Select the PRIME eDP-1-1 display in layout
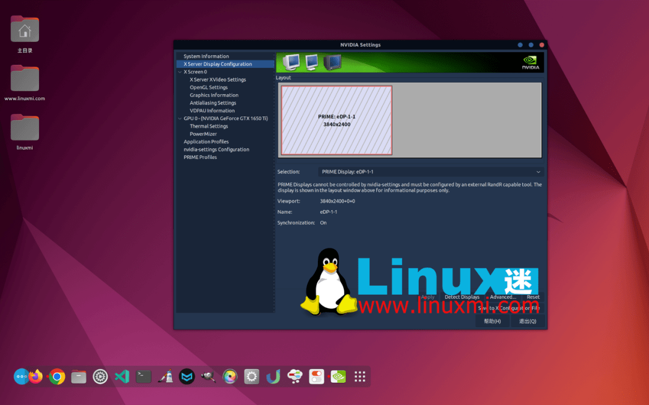Viewport: 649px width, 405px height. 337,120
